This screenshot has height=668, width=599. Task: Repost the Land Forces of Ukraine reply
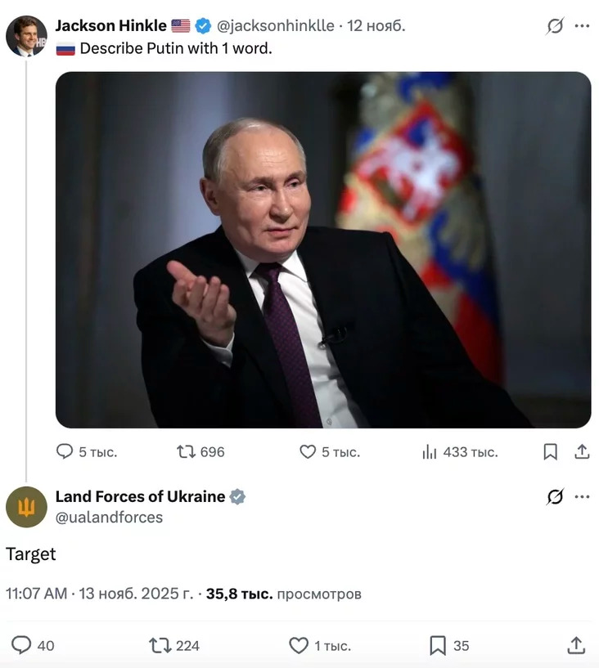[x=160, y=645]
